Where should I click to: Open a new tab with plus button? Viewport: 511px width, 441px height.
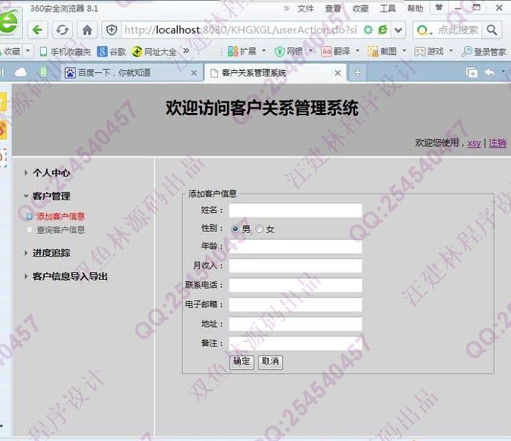coord(357,72)
